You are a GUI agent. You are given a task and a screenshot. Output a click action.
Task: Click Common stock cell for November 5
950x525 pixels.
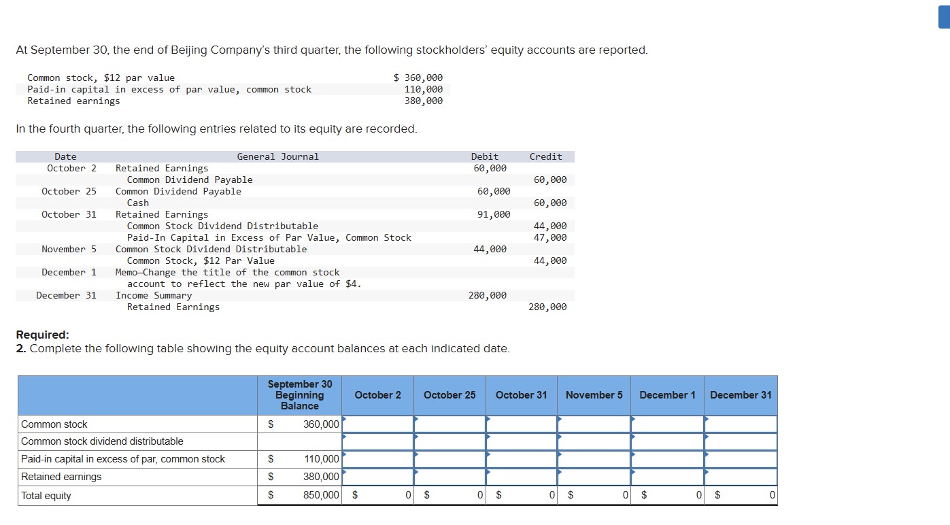click(594, 424)
